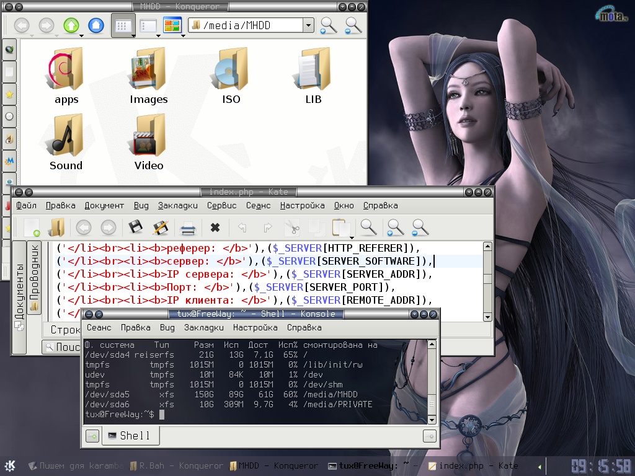Zoom in text in Kate toolbar
Screen dimensions: 635x476
click(395, 227)
